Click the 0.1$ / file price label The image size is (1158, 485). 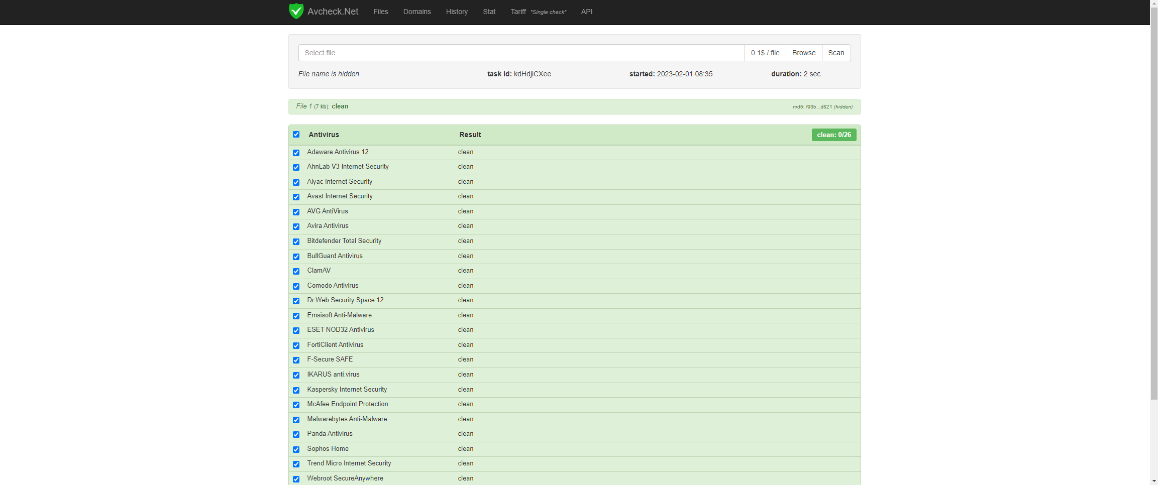click(x=765, y=53)
